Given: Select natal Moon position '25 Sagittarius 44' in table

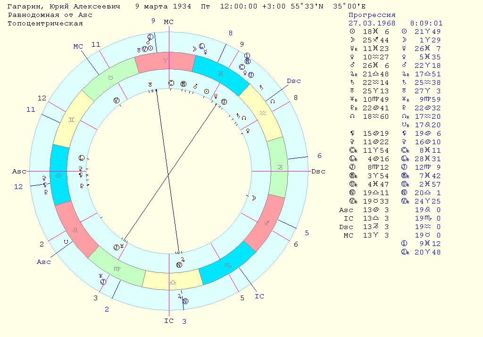Looking at the screenshot, I should (376, 40).
